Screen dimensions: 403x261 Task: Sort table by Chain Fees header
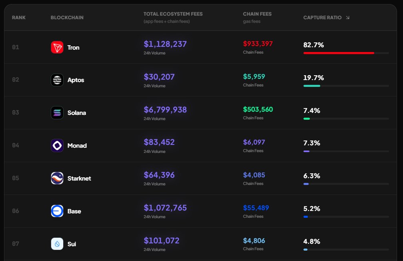click(x=257, y=14)
